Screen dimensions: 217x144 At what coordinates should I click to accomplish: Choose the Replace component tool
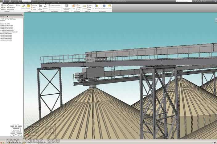coord(10,5)
